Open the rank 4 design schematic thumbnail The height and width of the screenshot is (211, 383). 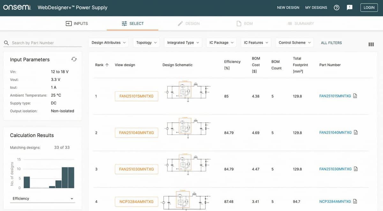186,200
